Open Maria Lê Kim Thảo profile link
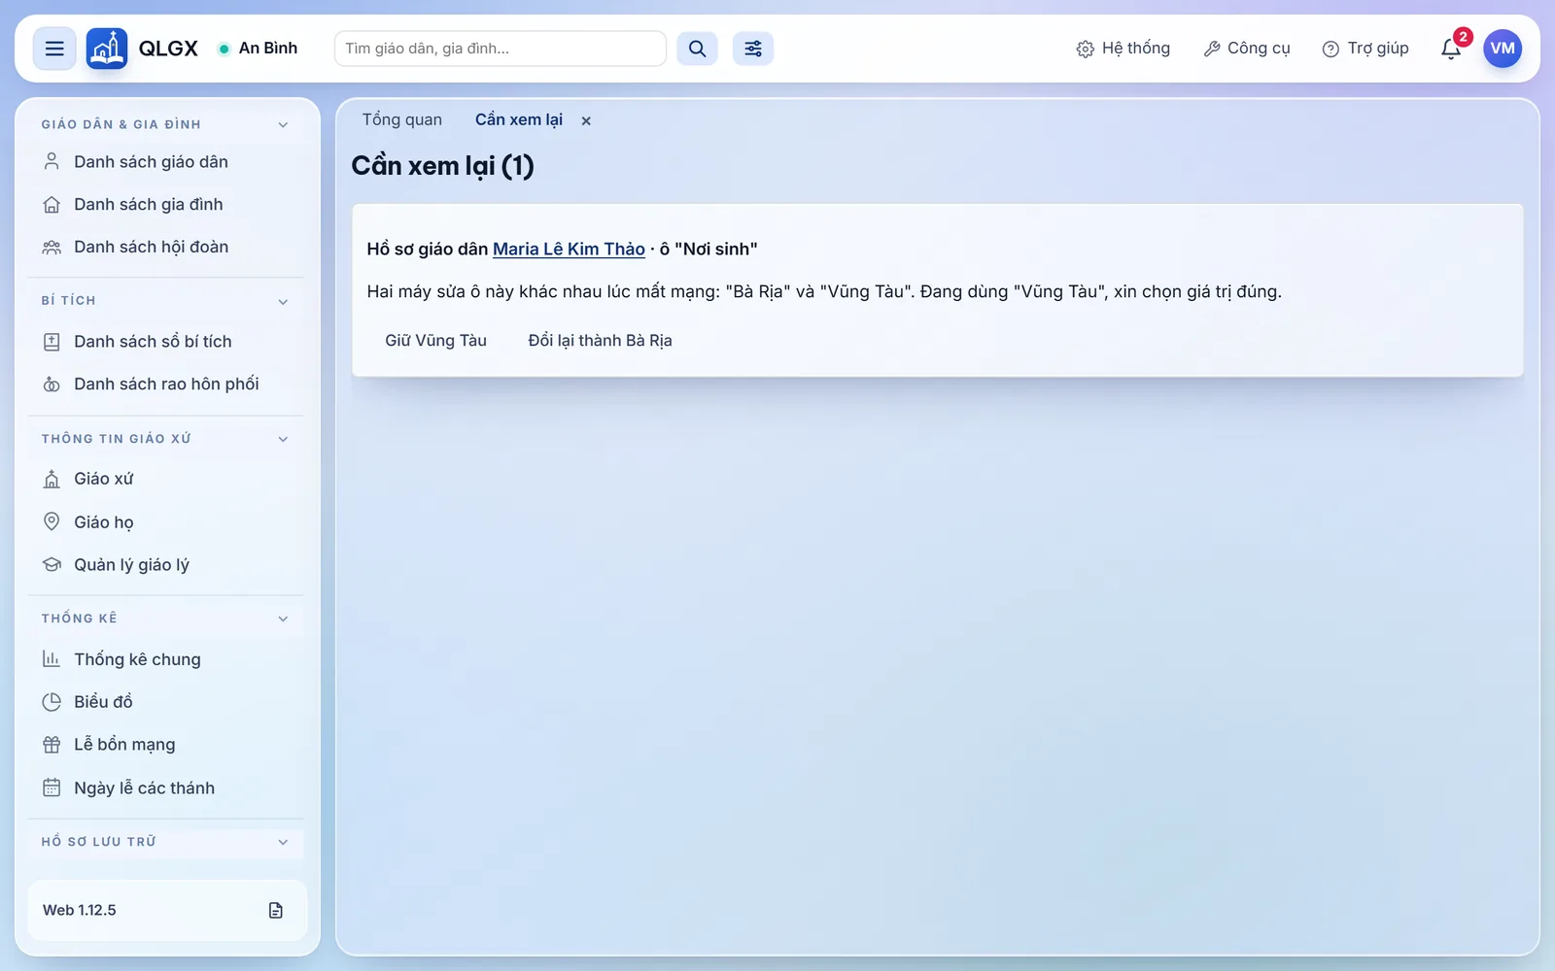The width and height of the screenshot is (1555, 971). 569,250
